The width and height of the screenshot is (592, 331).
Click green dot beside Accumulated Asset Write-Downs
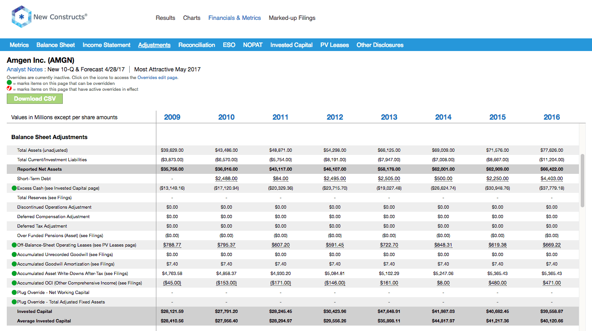coord(14,273)
